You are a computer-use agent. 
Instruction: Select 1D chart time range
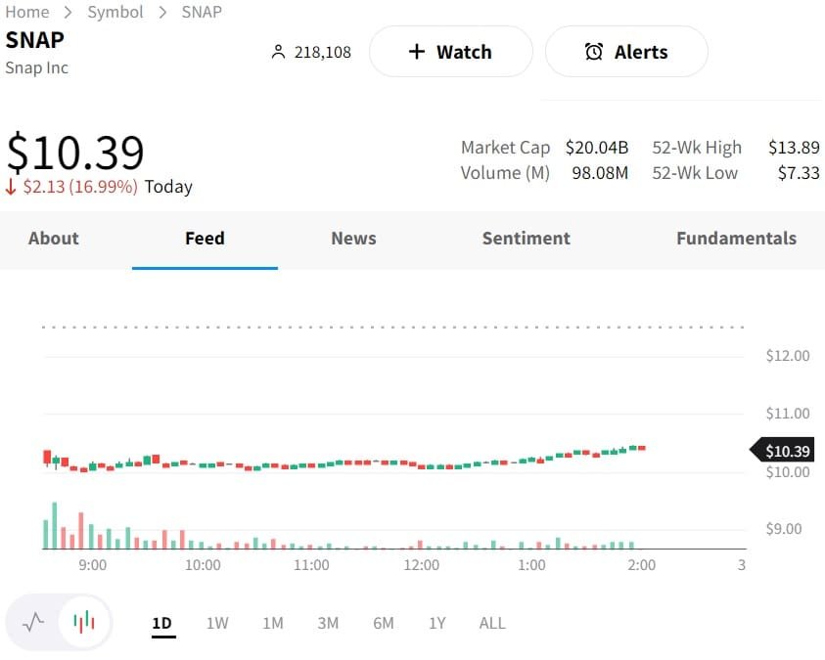click(x=162, y=623)
